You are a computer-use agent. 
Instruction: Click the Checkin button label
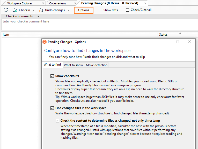coord(24,10)
